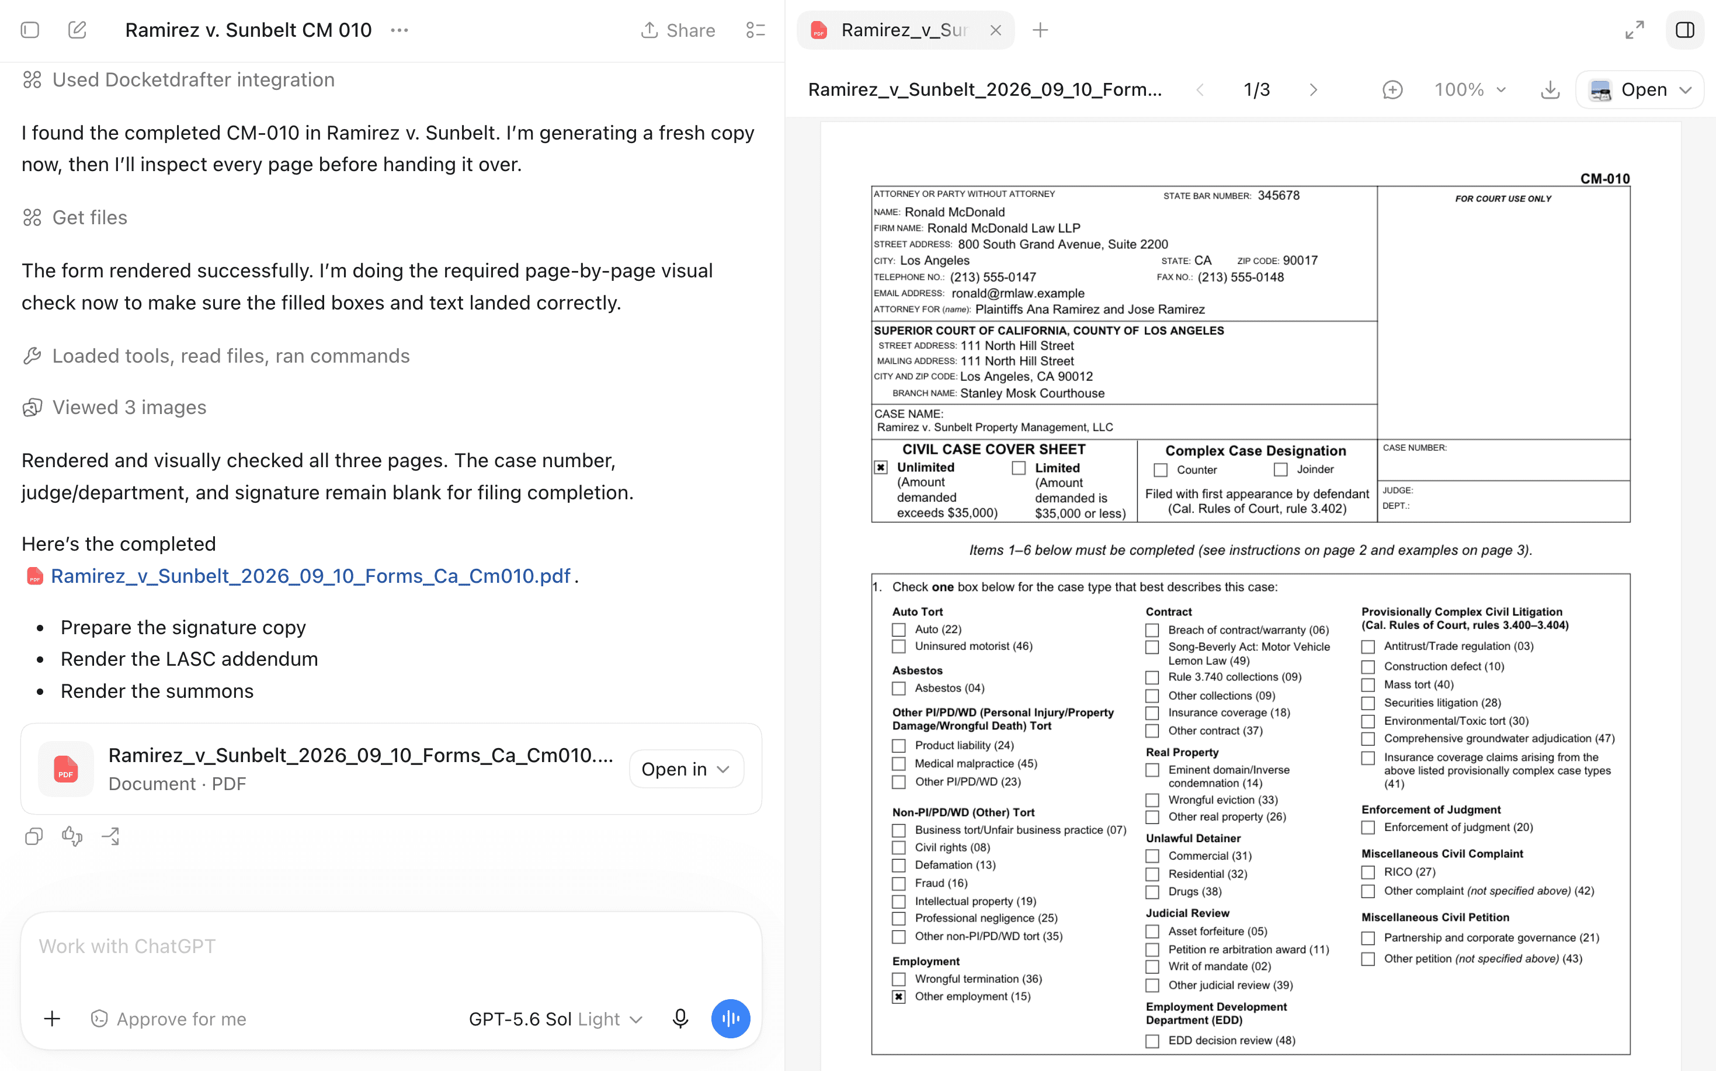
Task: Click the '1/3' page indicator
Action: pos(1257,90)
